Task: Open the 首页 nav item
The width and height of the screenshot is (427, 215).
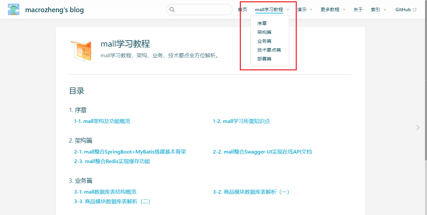Action: pos(242,10)
